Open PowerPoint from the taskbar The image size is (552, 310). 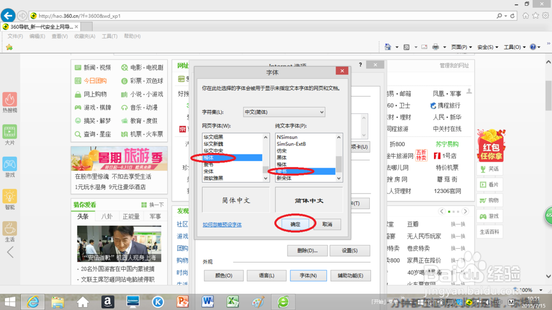183,302
